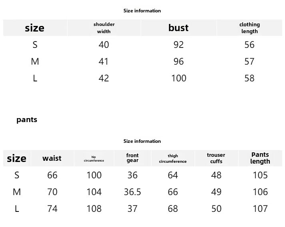Click the "thigh circumference" column header
285x227 pixels.
173,159
